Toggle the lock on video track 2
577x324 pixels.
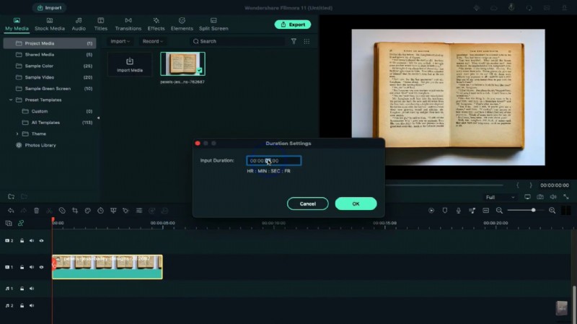click(22, 241)
